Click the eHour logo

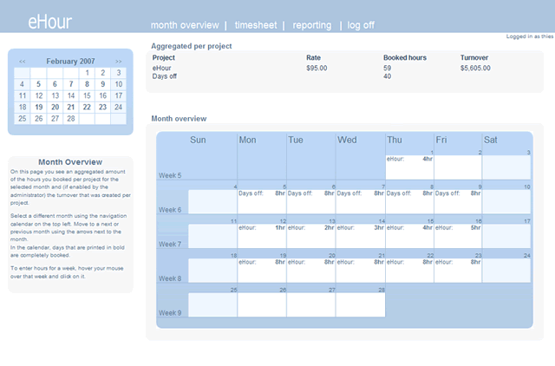[49, 23]
